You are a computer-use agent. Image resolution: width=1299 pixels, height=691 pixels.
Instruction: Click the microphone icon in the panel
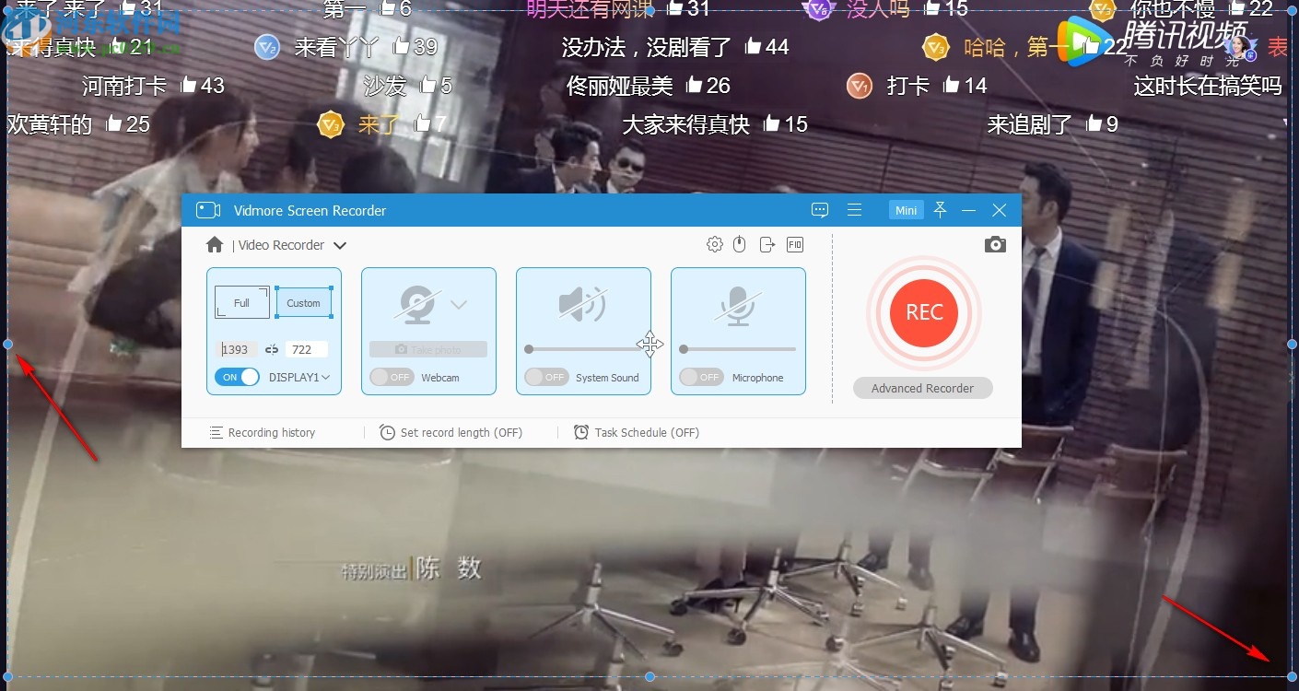735,304
